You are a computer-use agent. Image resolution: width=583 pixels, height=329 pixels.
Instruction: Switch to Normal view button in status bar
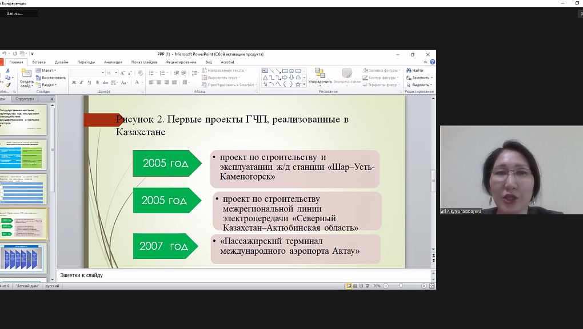349,286
